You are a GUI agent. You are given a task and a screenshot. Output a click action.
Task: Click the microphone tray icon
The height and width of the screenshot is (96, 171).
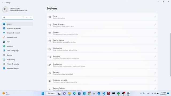click(x=144, y=93)
